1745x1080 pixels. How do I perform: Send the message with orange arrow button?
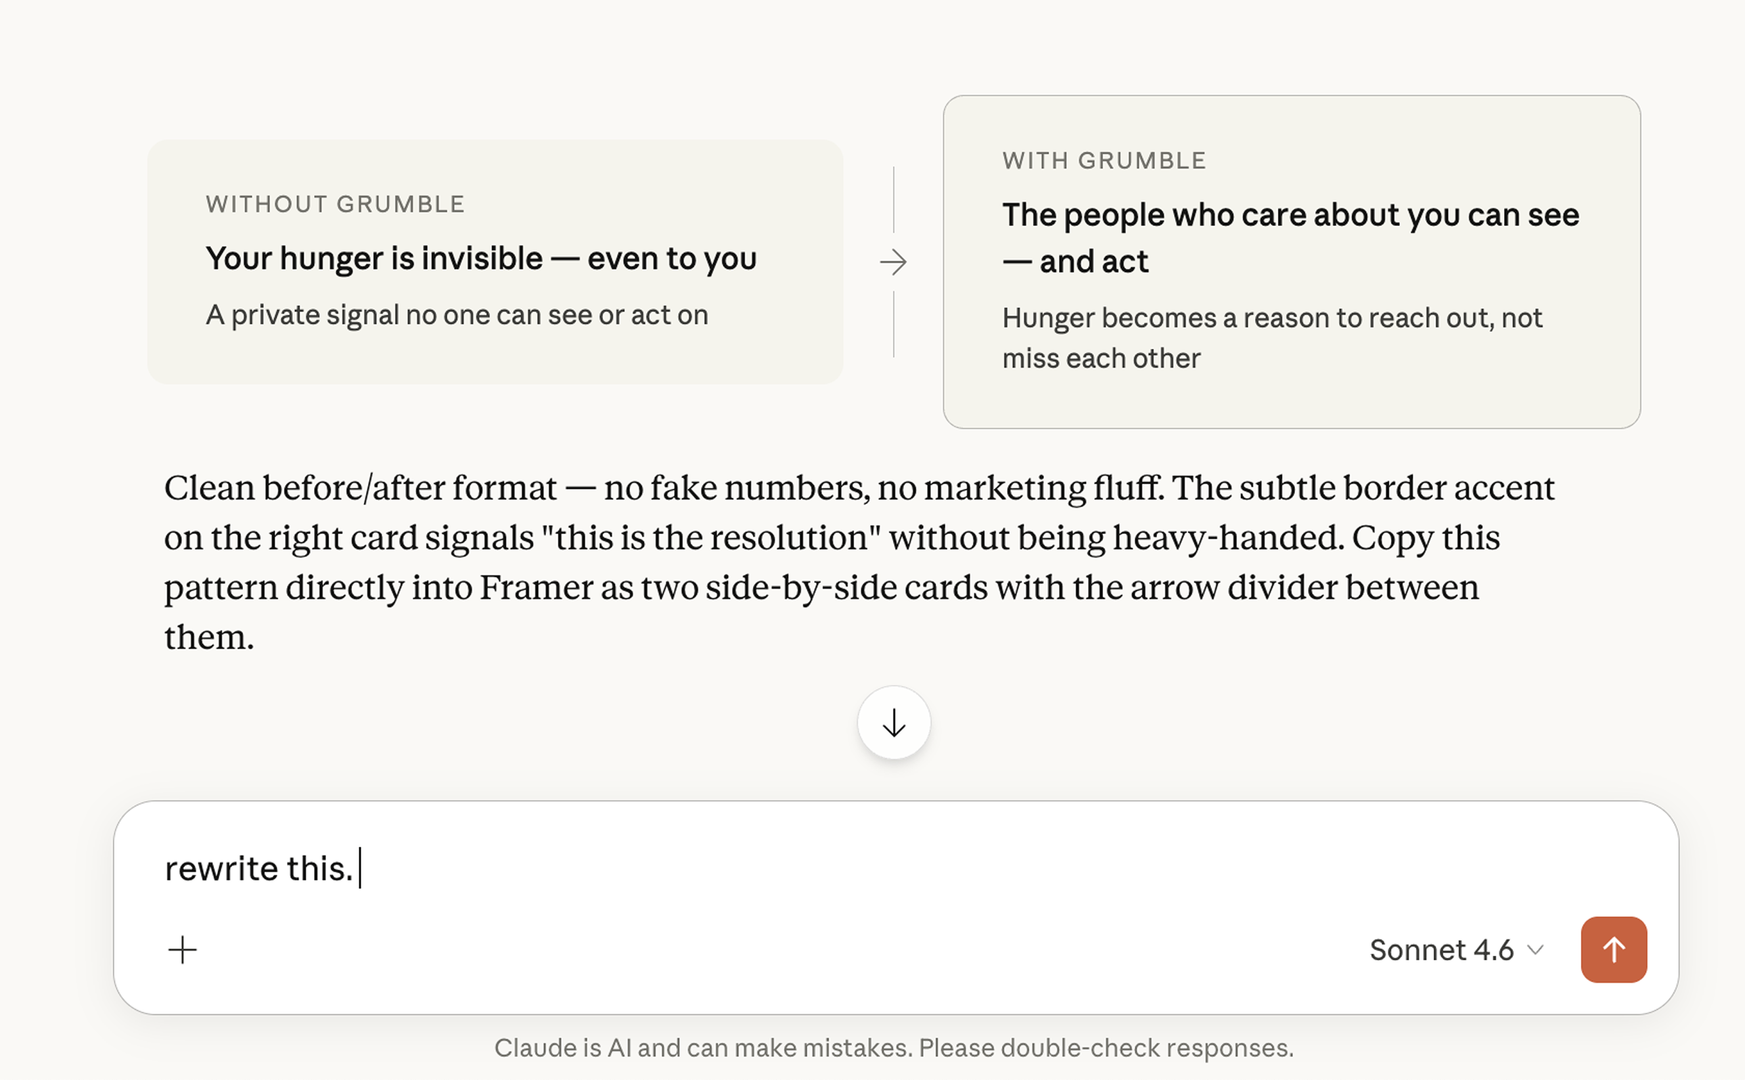pos(1614,949)
